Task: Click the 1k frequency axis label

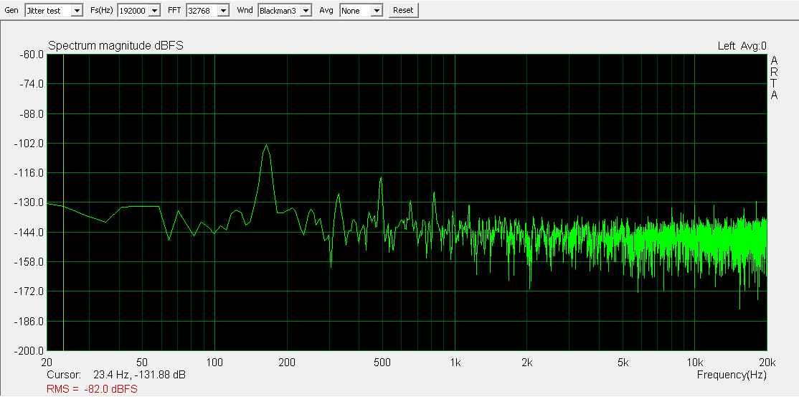Action: click(x=455, y=363)
